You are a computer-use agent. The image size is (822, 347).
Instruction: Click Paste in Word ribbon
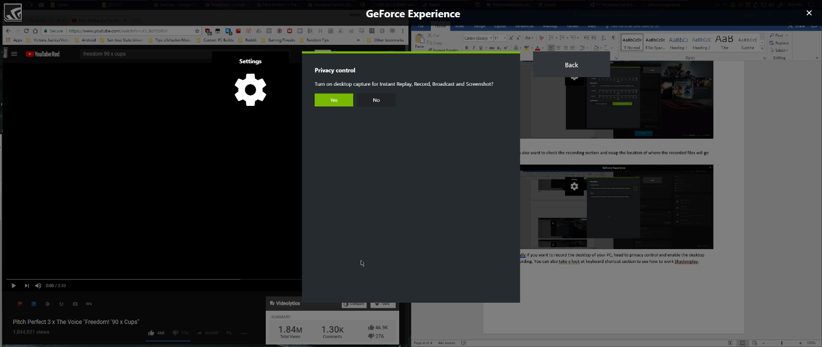(419, 40)
